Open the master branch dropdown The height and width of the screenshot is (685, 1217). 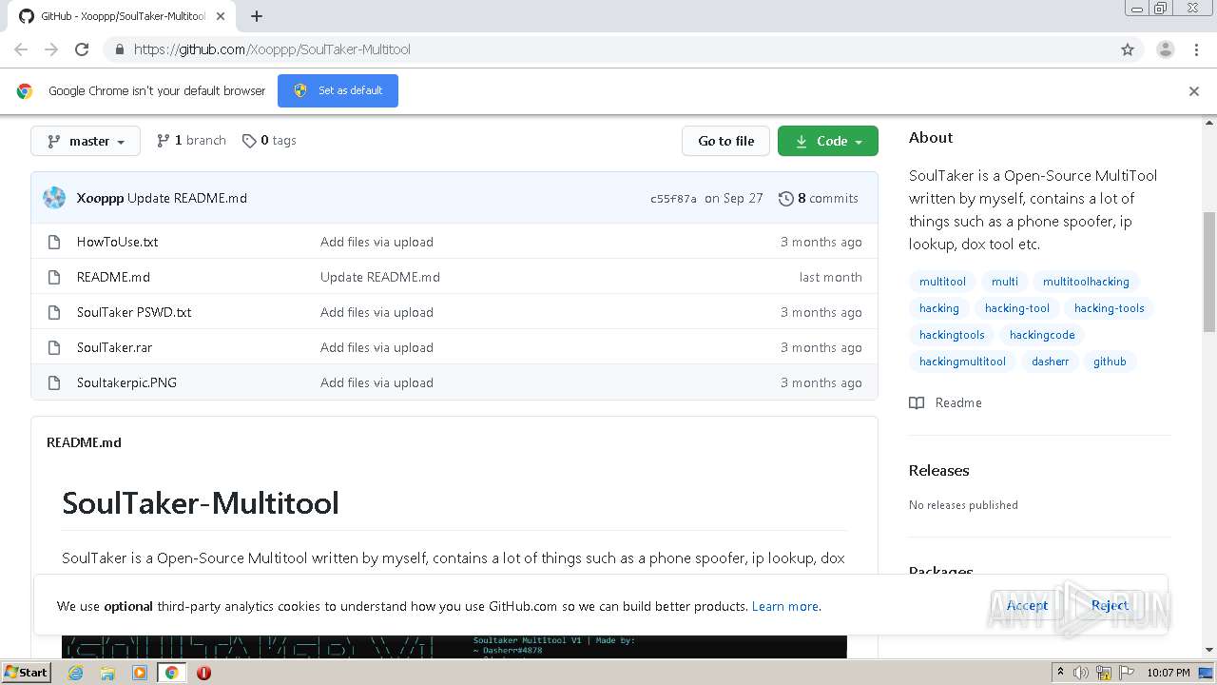tap(86, 141)
